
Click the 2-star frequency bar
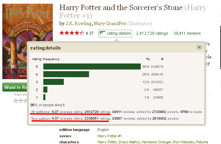tap(45, 90)
